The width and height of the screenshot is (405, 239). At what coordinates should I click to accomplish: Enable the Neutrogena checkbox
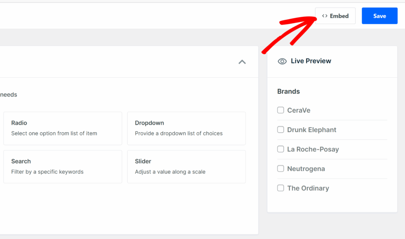[280, 168]
